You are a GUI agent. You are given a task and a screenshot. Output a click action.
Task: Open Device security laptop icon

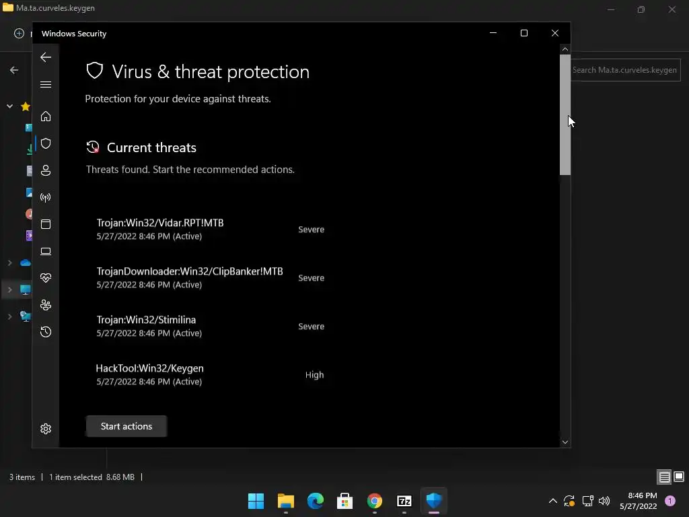(46, 251)
